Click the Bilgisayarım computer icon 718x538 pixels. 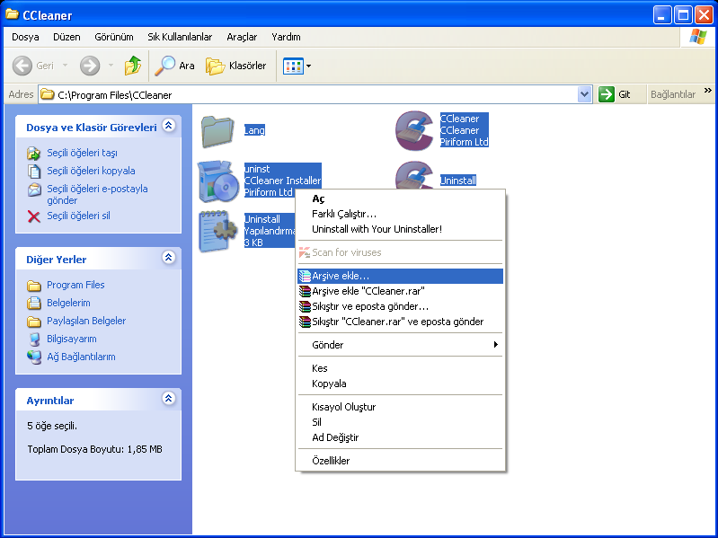(x=34, y=340)
